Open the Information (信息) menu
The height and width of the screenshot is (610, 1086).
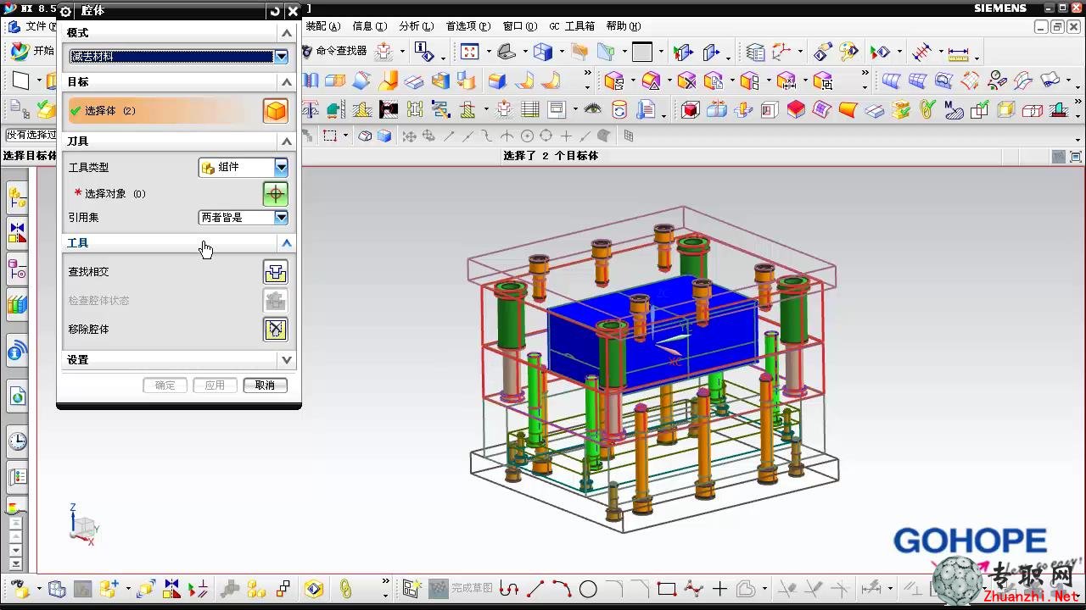click(x=369, y=26)
